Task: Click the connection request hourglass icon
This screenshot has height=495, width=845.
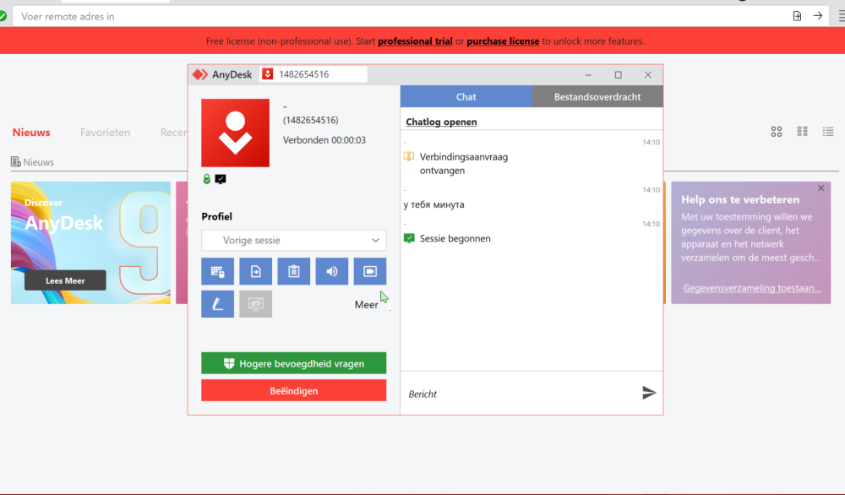Action: pyautogui.click(x=409, y=157)
